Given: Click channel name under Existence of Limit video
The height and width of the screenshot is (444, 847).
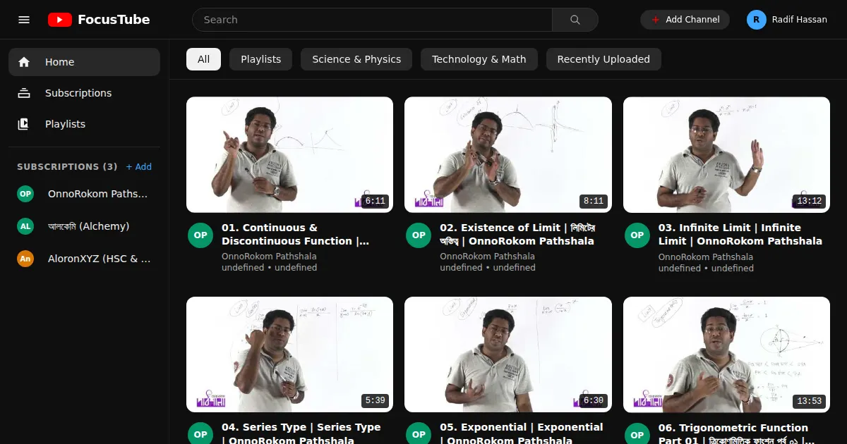Looking at the screenshot, I should [x=487, y=257].
